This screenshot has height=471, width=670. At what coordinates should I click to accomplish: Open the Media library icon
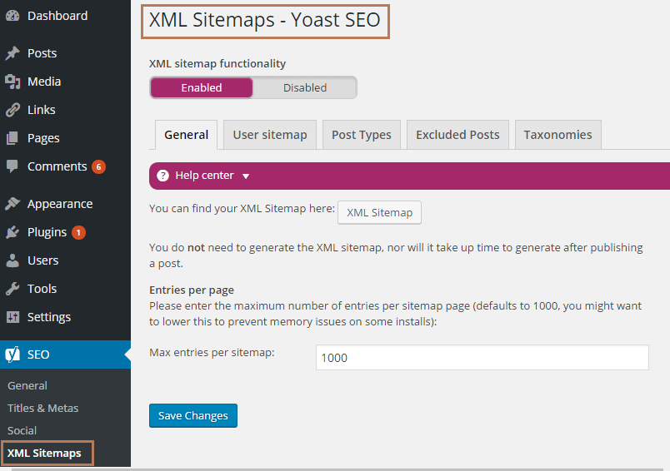(12, 82)
